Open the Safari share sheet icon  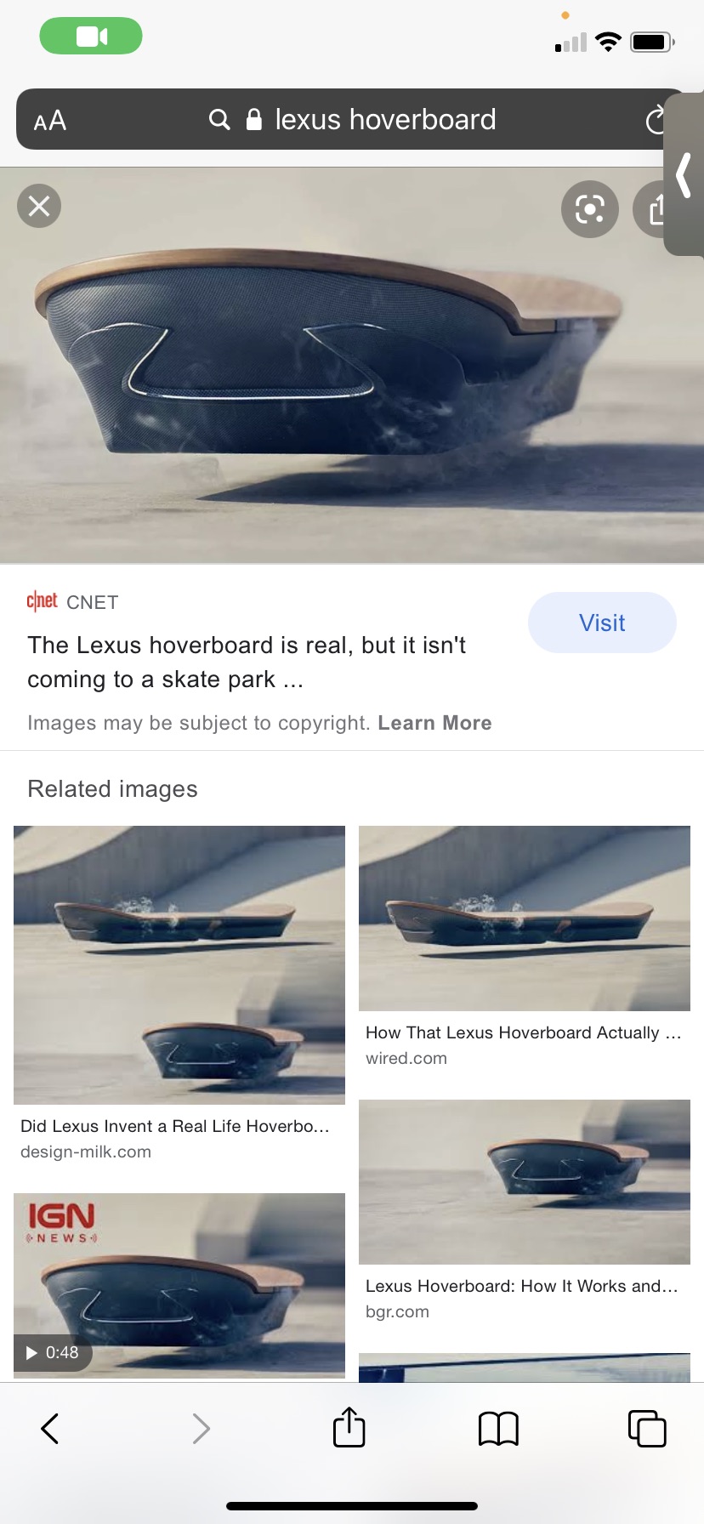point(349,1427)
